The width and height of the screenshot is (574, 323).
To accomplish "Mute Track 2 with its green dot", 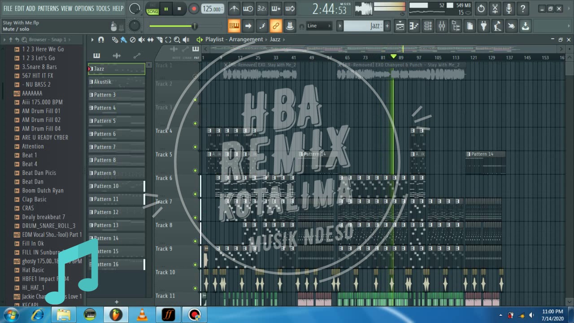I will [x=195, y=100].
